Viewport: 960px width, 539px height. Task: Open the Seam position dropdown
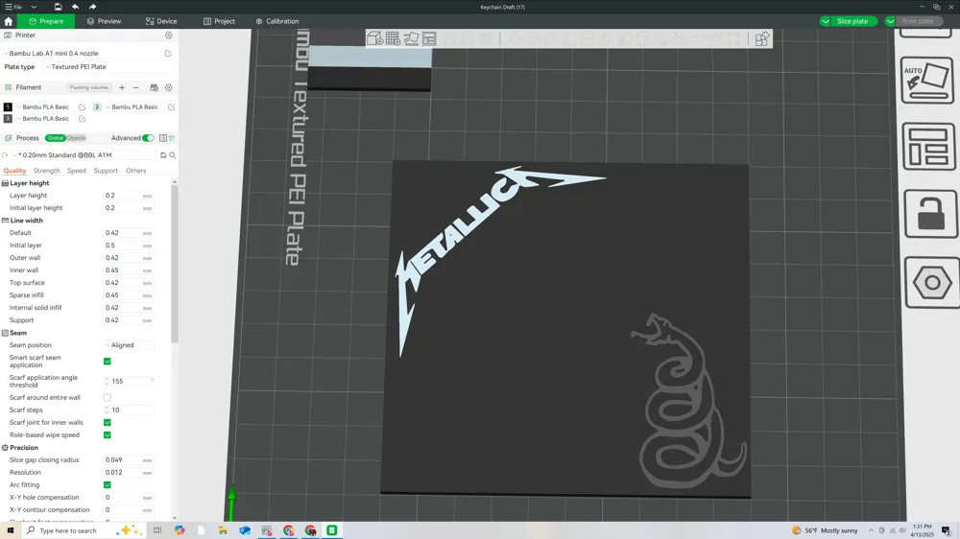tap(129, 345)
